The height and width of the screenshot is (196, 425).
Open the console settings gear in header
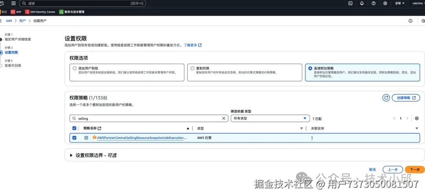(x=385, y=3)
